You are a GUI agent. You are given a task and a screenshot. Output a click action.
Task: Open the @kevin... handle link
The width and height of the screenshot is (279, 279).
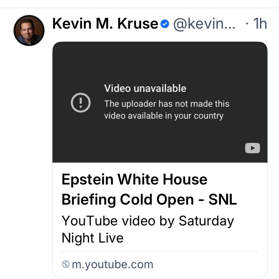[204, 24]
